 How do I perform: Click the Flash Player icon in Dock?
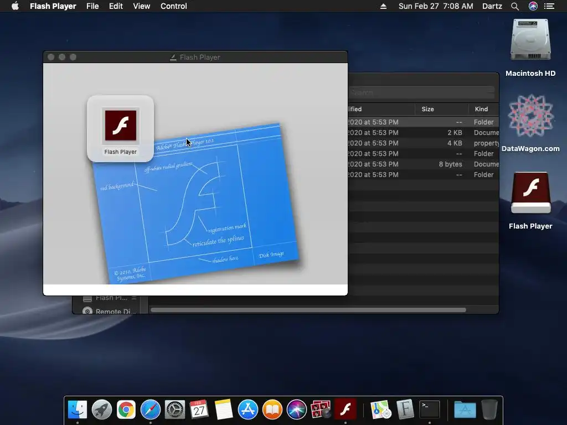coord(346,409)
